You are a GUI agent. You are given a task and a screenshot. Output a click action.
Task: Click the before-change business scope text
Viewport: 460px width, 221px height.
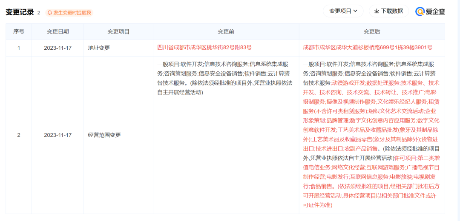click(x=225, y=78)
